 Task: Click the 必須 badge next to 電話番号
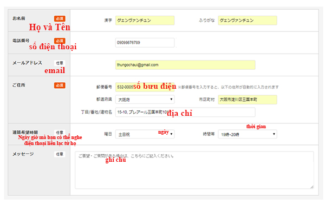[60, 41]
